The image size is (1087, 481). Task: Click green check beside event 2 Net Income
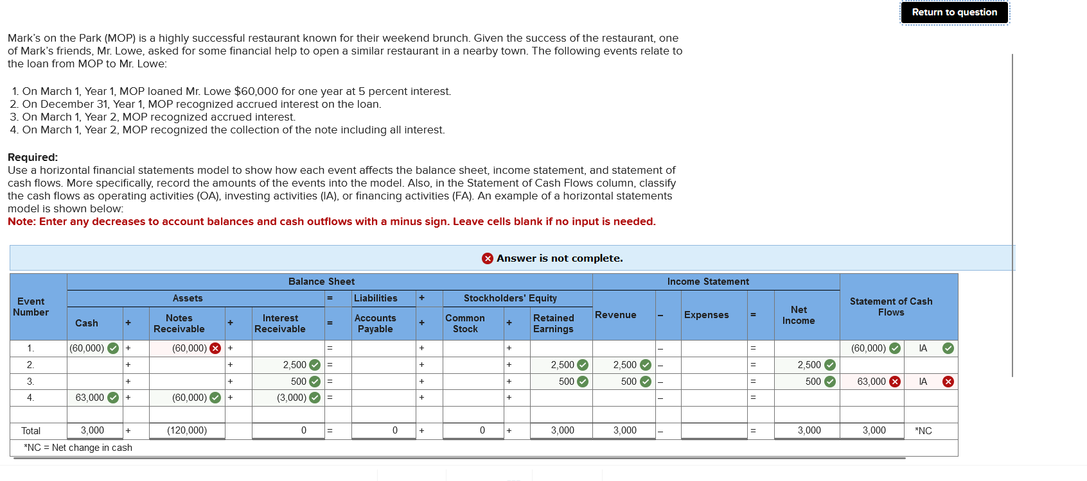tap(830, 365)
